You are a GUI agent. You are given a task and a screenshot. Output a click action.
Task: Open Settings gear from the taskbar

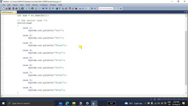click(x=88, y=103)
